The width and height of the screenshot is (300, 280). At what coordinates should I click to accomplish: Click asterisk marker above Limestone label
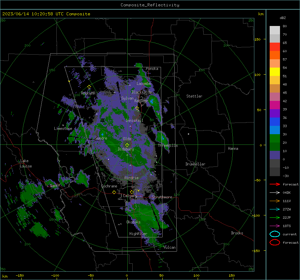[63, 126]
